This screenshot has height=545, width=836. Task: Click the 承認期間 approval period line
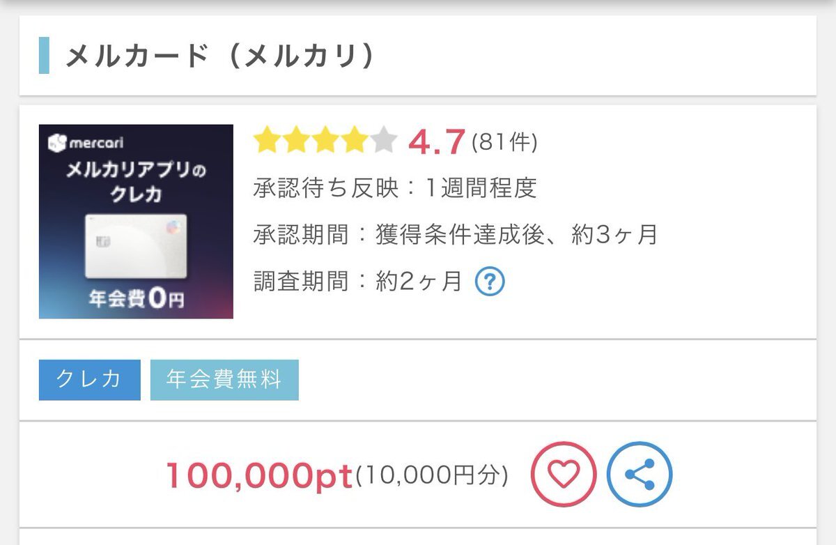(456, 235)
